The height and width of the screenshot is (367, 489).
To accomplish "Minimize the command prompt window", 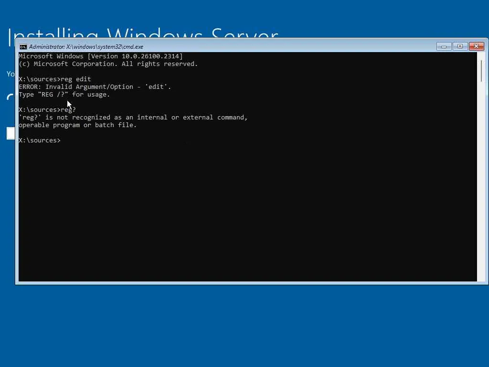I will tap(444, 46).
